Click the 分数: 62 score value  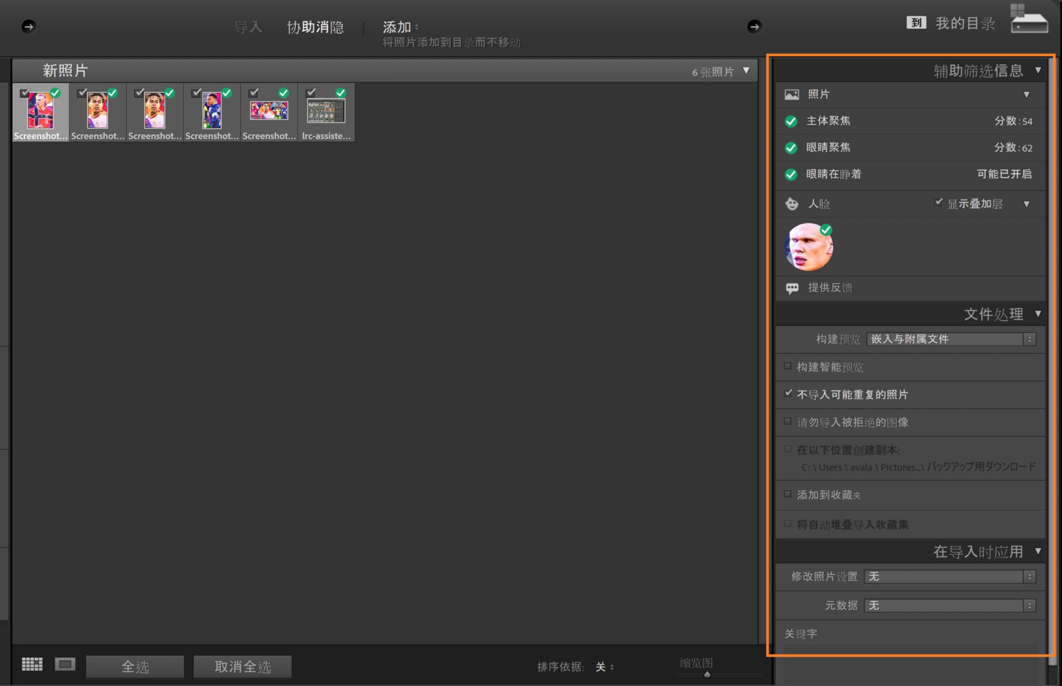(1013, 148)
